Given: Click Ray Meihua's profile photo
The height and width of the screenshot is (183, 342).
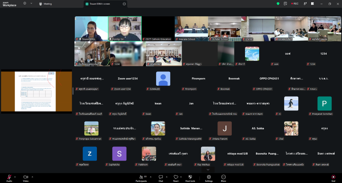Looking at the screenshot, I should (208, 154).
